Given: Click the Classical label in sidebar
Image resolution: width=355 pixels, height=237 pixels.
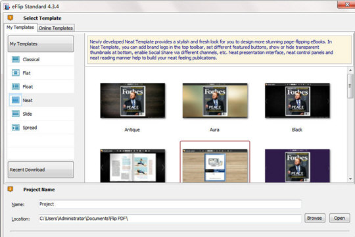Looking at the screenshot, I should point(31,59).
